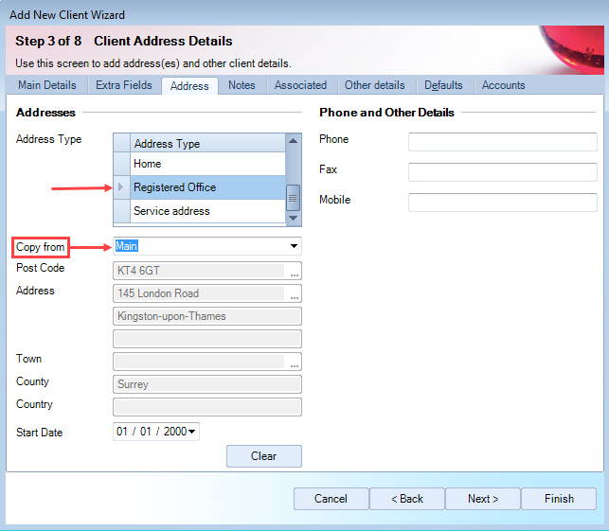The width and height of the screenshot is (609, 531).
Task: Click row selector arrow beside Registered Office
Action: tap(121, 187)
